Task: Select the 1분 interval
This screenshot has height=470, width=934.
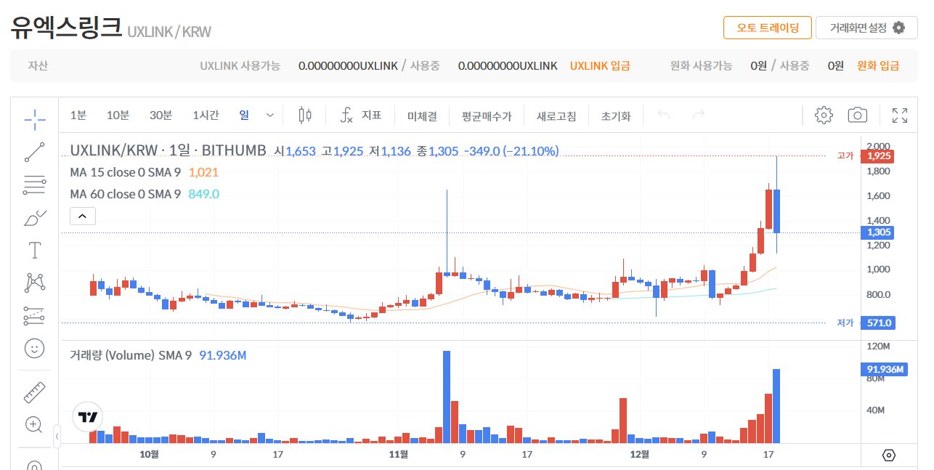Action: [x=78, y=115]
